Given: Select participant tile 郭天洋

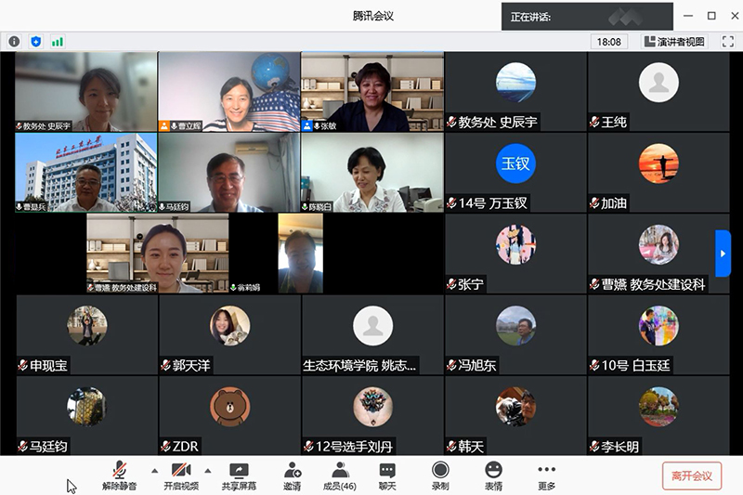Looking at the screenshot, I should click(x=229, y=334).
